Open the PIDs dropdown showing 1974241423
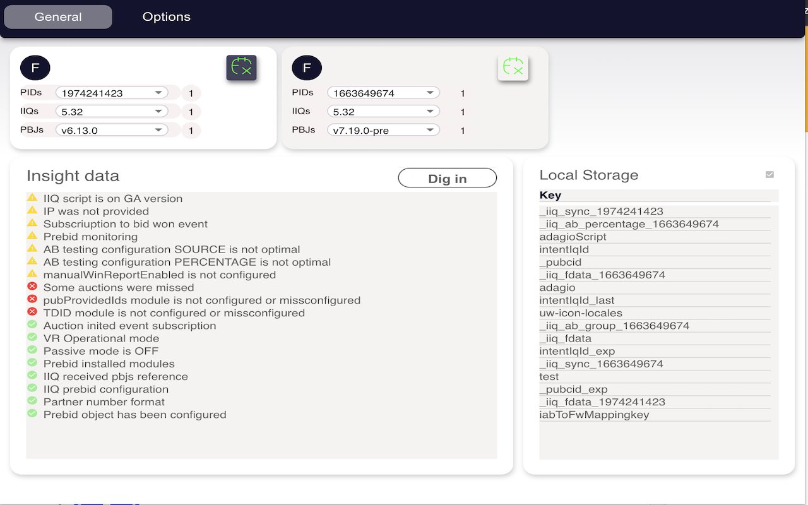 (112, 92)
